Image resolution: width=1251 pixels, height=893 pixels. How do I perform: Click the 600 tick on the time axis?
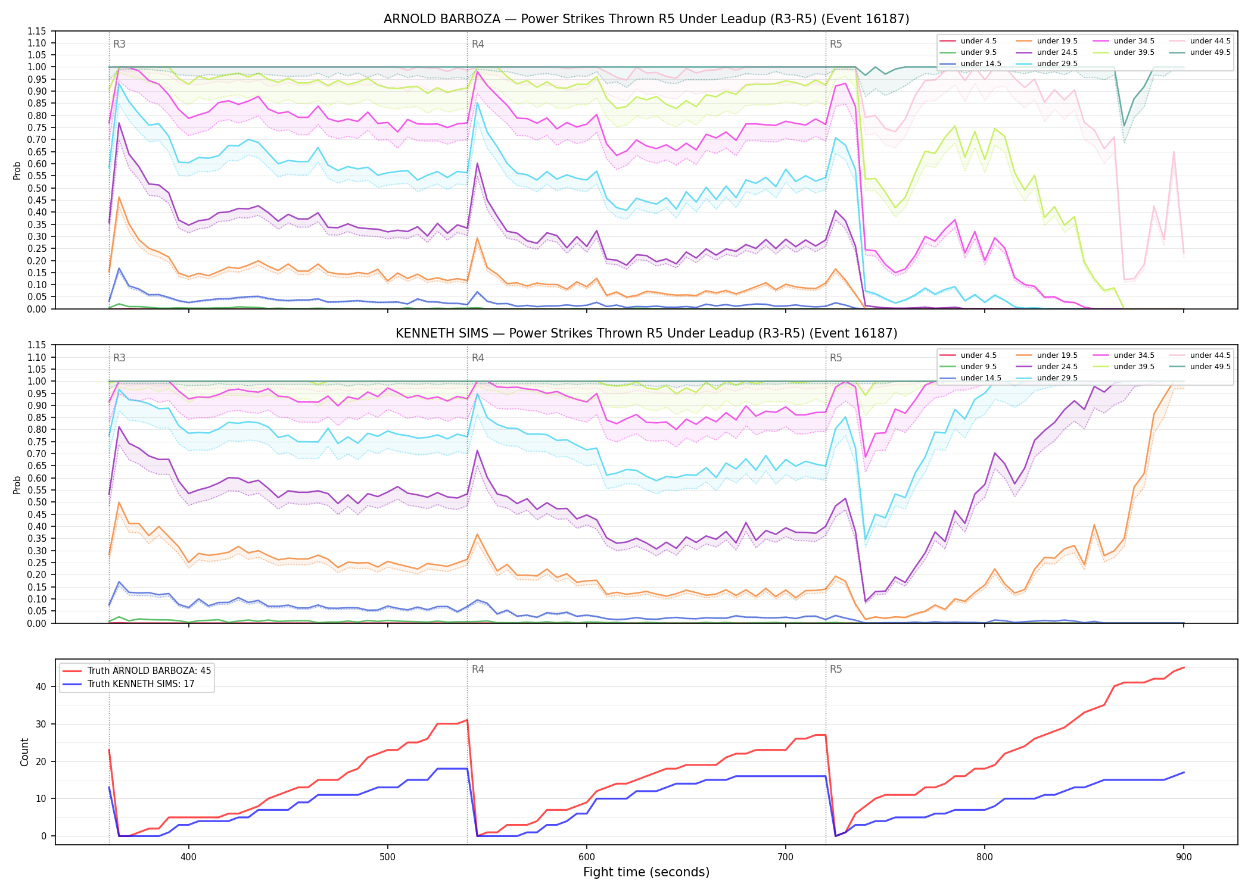(587, 857)
